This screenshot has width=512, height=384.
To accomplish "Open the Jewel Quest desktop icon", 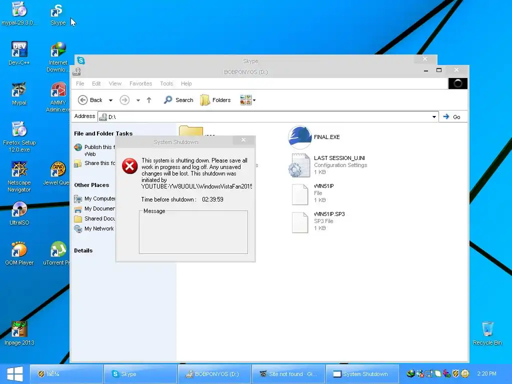I will point(56,173).
